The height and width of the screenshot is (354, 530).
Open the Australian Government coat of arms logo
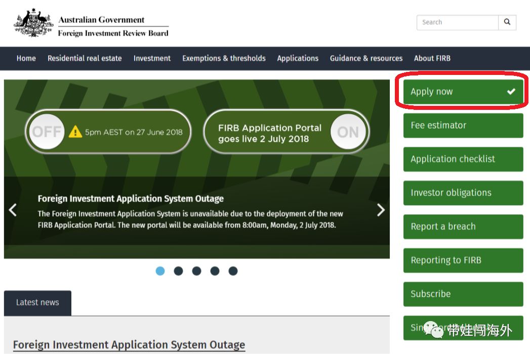click(33, 23)
